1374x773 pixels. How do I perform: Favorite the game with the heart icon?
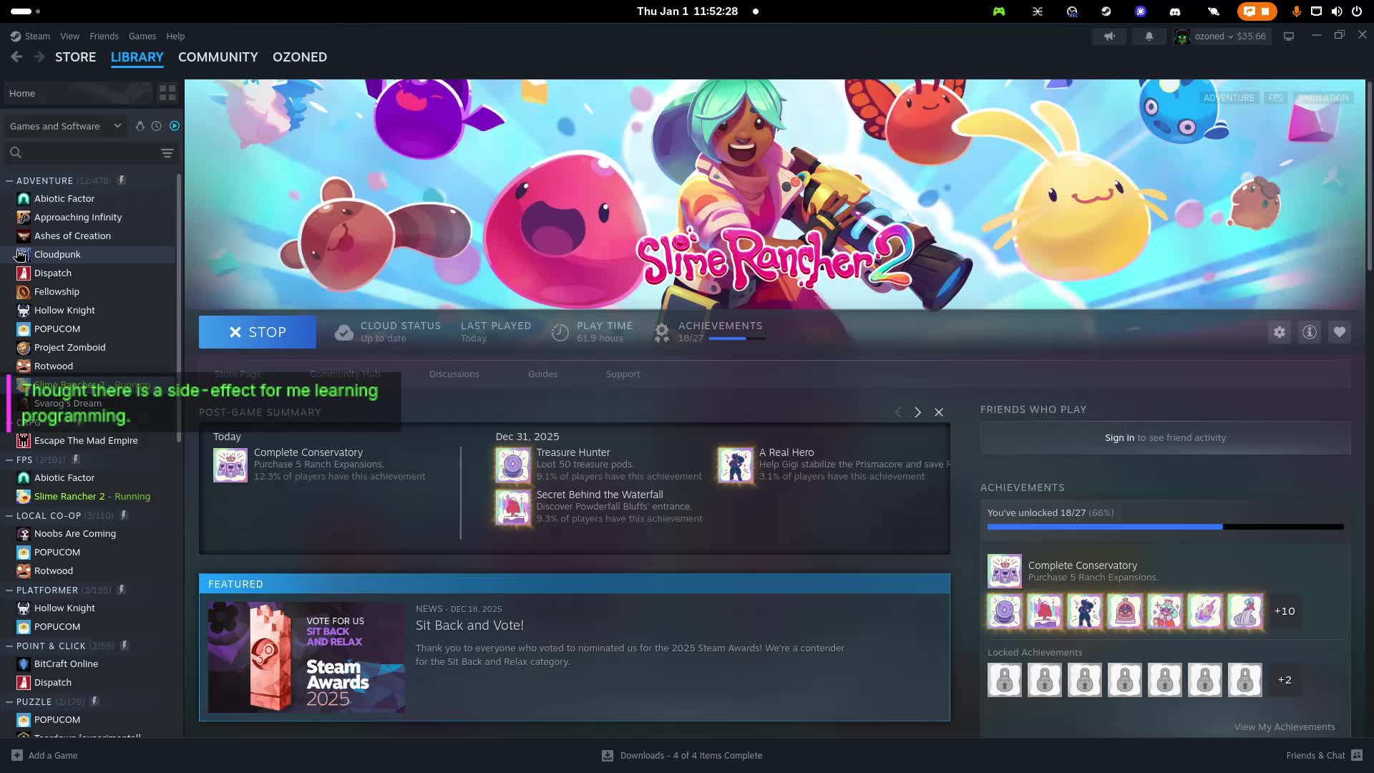pos(1339,332)
